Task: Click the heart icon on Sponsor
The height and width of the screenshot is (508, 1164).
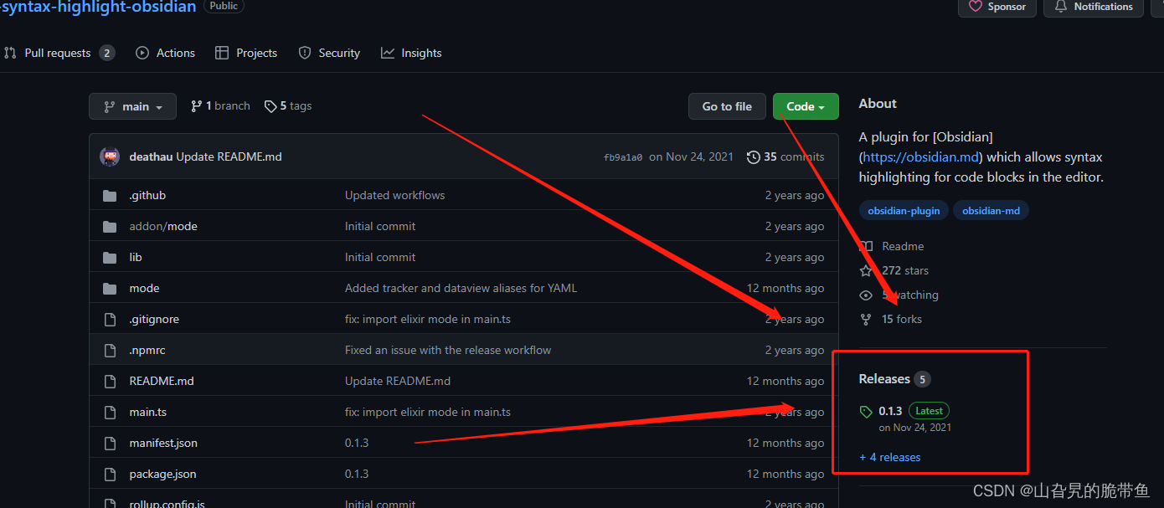Action: (976, 6)
